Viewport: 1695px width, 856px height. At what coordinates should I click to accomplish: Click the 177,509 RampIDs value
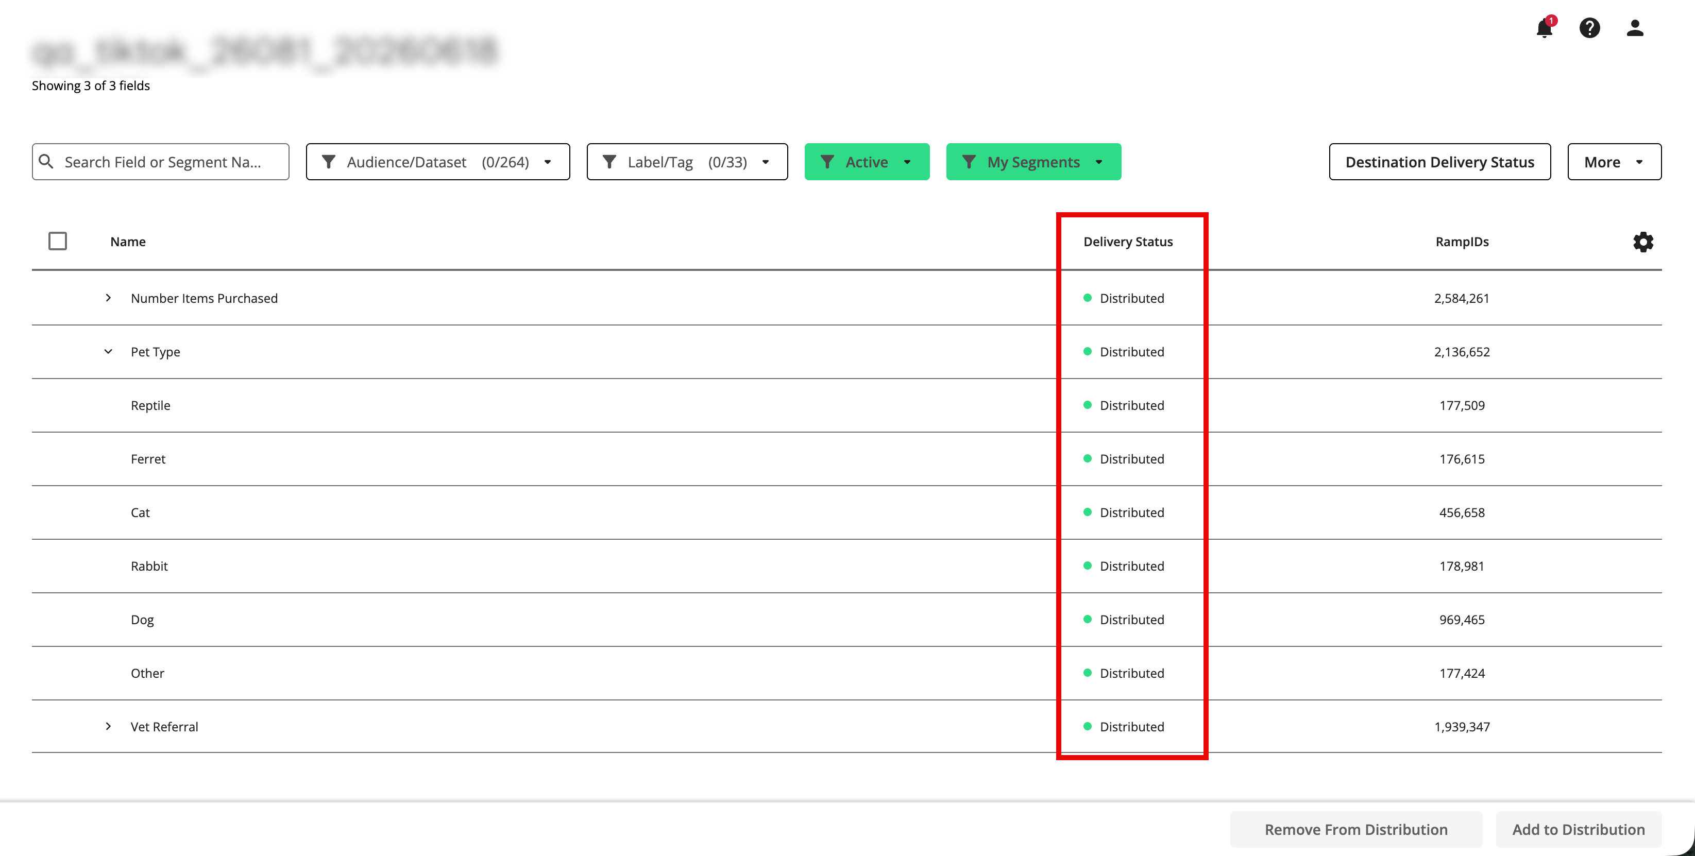coord(1462,405)
